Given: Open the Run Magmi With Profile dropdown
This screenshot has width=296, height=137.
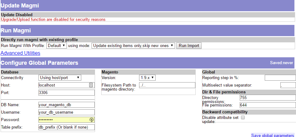Looking at the screenshot, I should 57,46.
